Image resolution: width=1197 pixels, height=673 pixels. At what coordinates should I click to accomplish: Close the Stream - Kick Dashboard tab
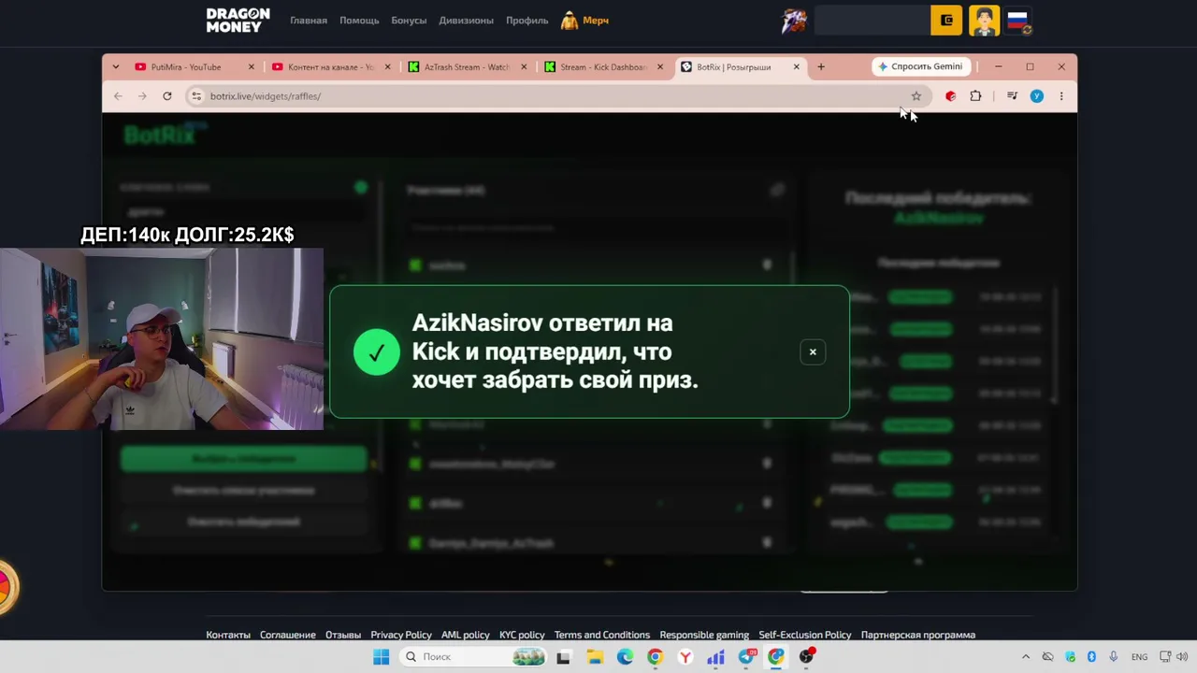(x=660, y=67)
